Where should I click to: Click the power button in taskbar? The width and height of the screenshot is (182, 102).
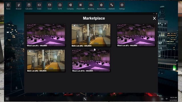(x=7, y=99)
